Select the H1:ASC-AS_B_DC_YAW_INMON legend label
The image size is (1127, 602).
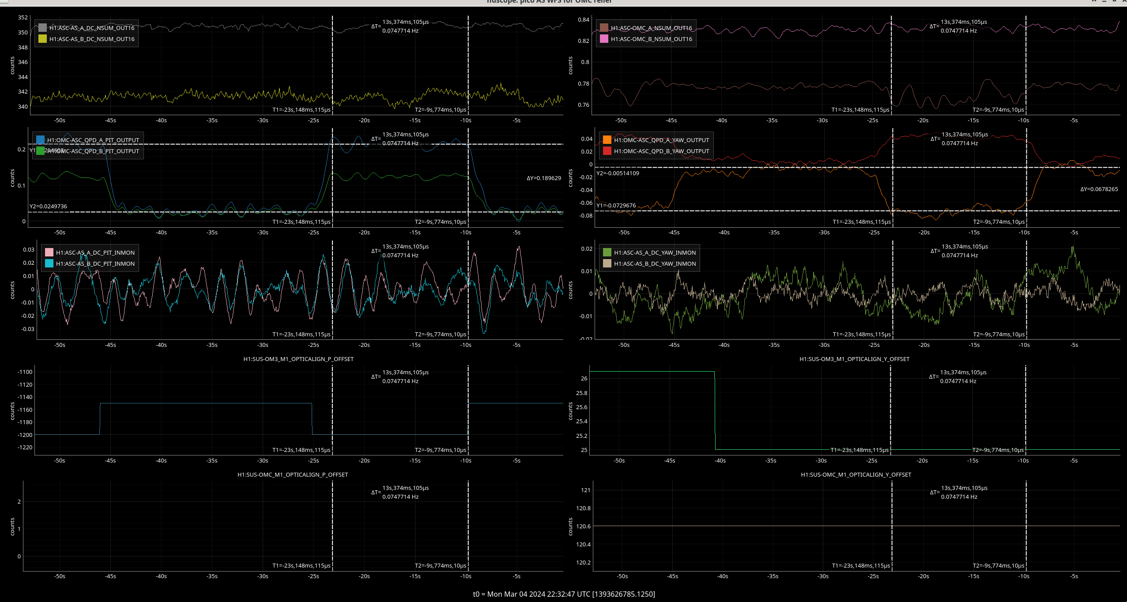(x=655, y=263)
